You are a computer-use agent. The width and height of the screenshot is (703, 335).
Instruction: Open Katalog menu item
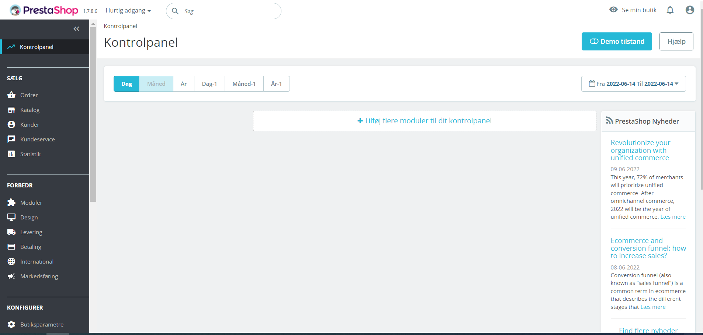[45, 110]
